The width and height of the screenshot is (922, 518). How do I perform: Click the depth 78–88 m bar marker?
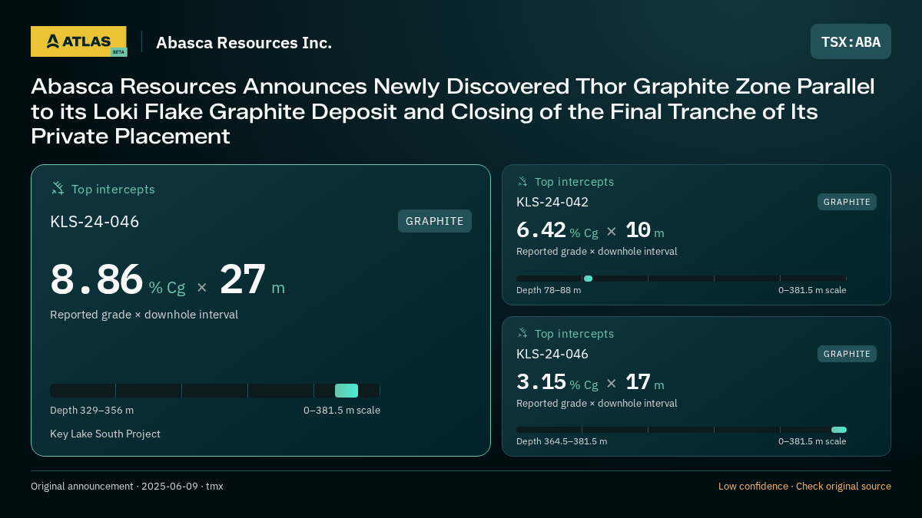[x=588, y=279]
